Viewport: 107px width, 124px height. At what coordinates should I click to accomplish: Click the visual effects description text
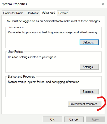click(53, 32)
